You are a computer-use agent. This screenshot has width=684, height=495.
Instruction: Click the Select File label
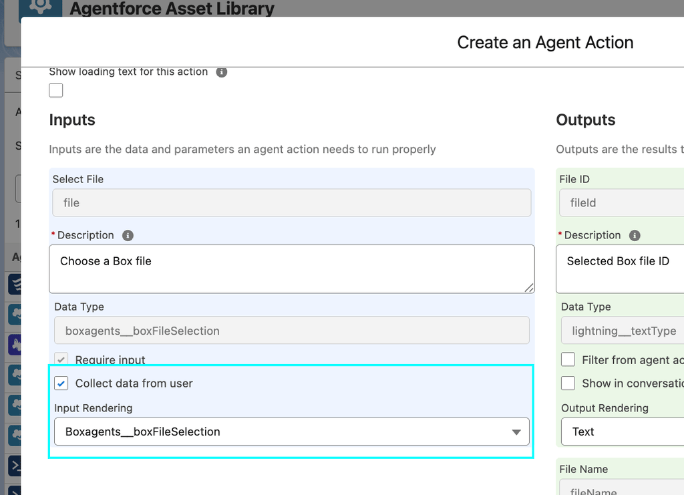[x=78, y=179]
